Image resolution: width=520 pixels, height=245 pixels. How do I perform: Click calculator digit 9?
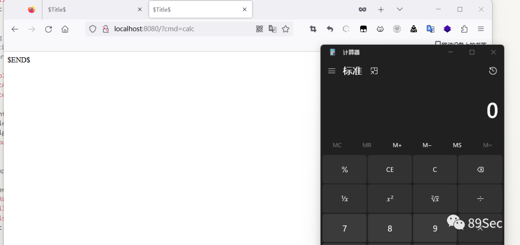pyautogui.click(x=435, y=228)
